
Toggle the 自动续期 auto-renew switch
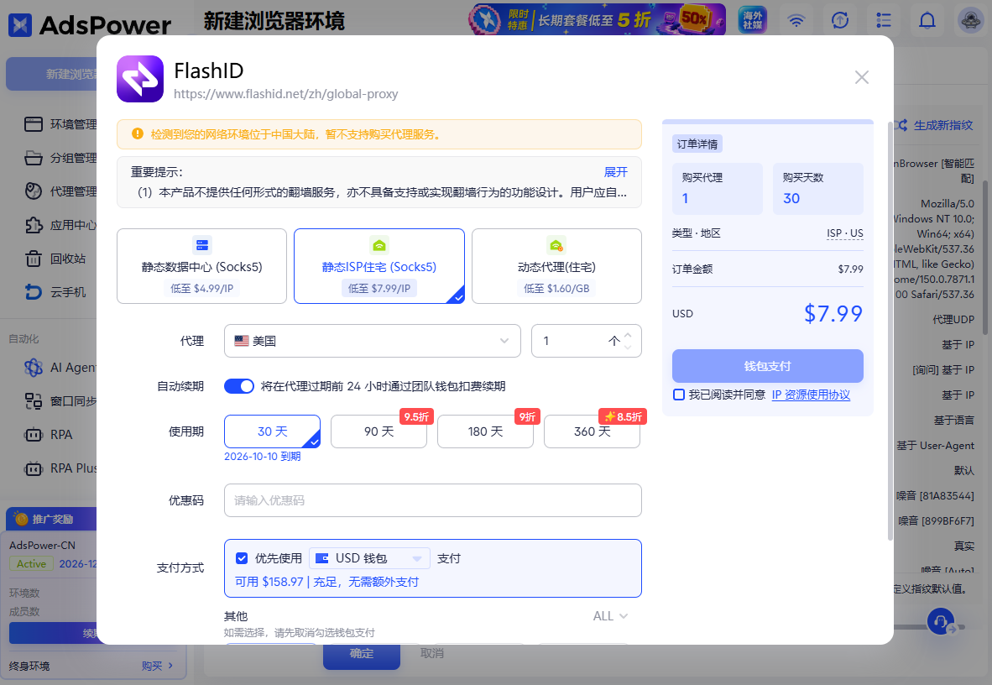(239, 386)
